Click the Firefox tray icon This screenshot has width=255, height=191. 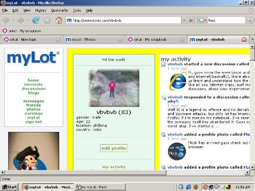click(x=196, y=187)
